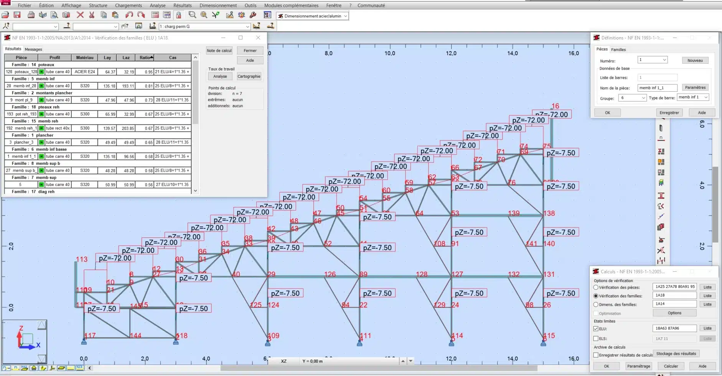The height and width of the screenshot is (376, 722).
Task: Check 'Enregistrer résultats de calculs' box
Action: coord(596,355)
